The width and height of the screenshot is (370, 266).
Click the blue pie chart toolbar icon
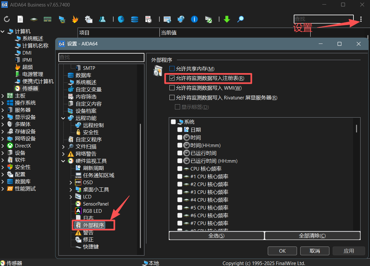(121, 19)
